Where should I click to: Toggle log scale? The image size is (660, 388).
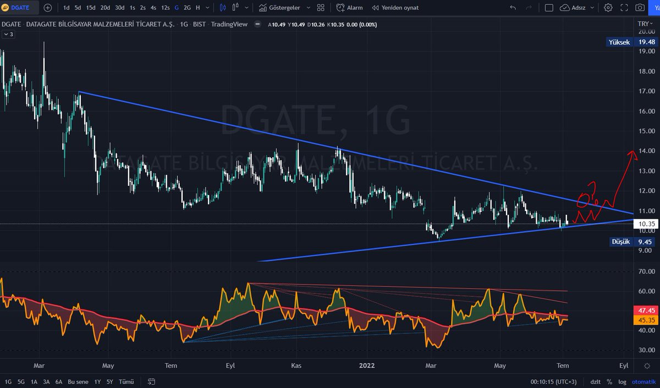623,381
